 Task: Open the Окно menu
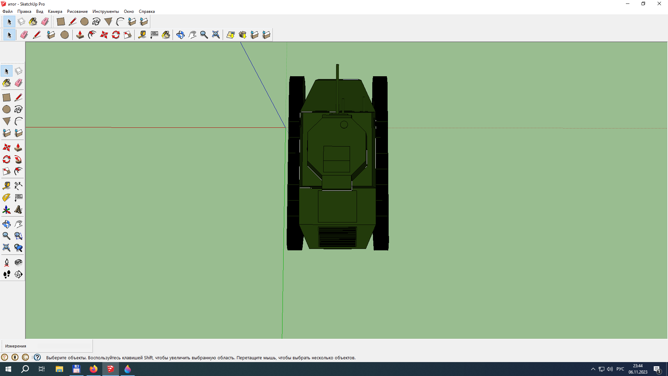[x=129, y=11]
